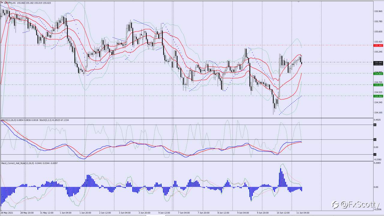Click the 7 Jun 04:00 time label

(x=184, y=213)
